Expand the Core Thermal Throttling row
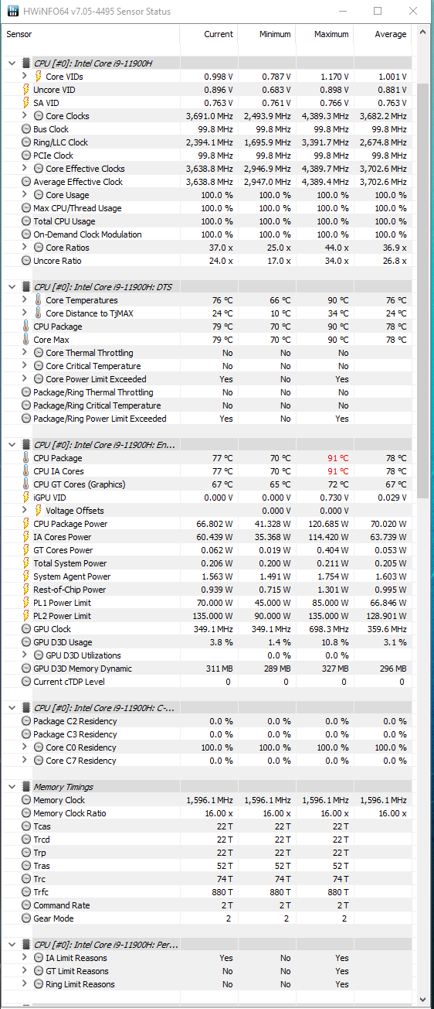This screenshot has height=1009, width=434. coord(25,353)
